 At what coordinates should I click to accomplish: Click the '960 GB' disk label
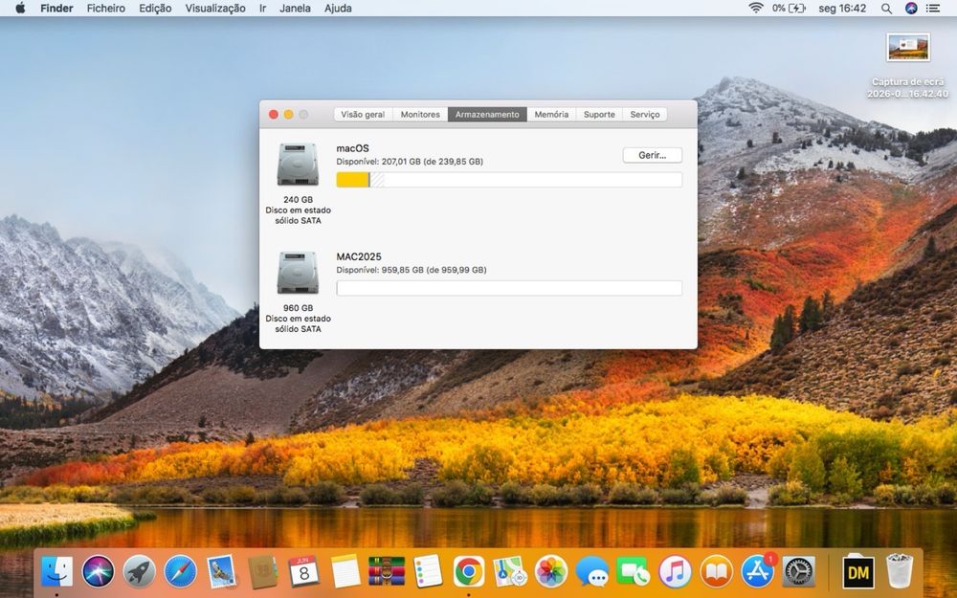[x=298, y=308]
